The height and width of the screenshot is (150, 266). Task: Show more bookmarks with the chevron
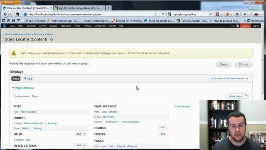(245, 21)
